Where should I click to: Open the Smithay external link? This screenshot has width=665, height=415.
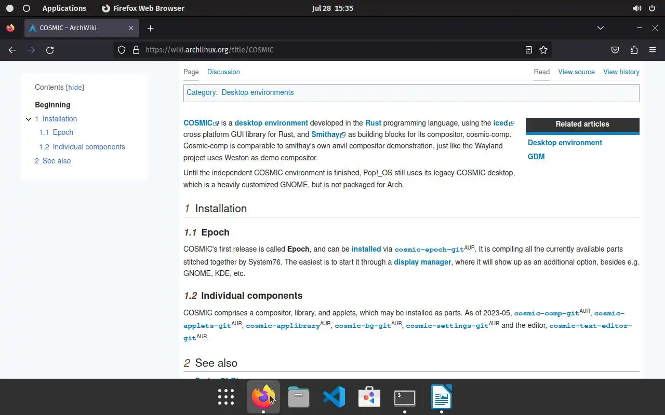pos(328,134)
